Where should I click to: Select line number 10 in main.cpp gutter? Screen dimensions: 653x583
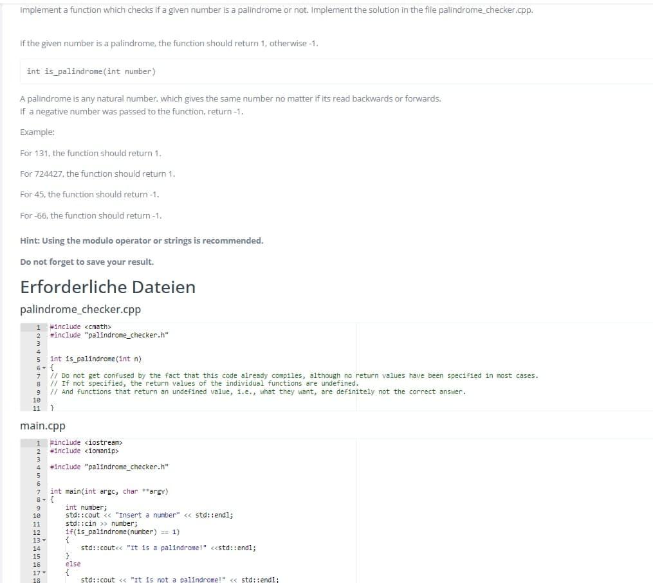[37, 514]
